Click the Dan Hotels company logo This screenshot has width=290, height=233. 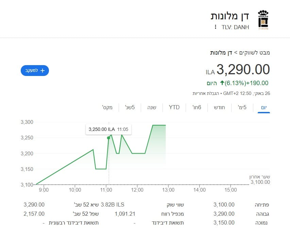point(262,19)
